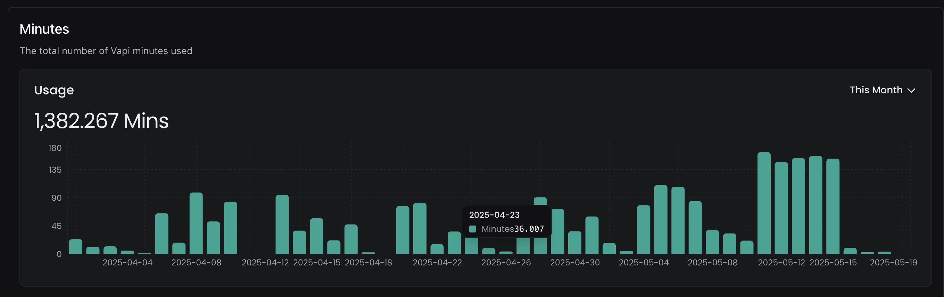This screenshot has width=944, height=297.
Task: Click the teal Minutes swatch in tooltip
Action: 473,229
